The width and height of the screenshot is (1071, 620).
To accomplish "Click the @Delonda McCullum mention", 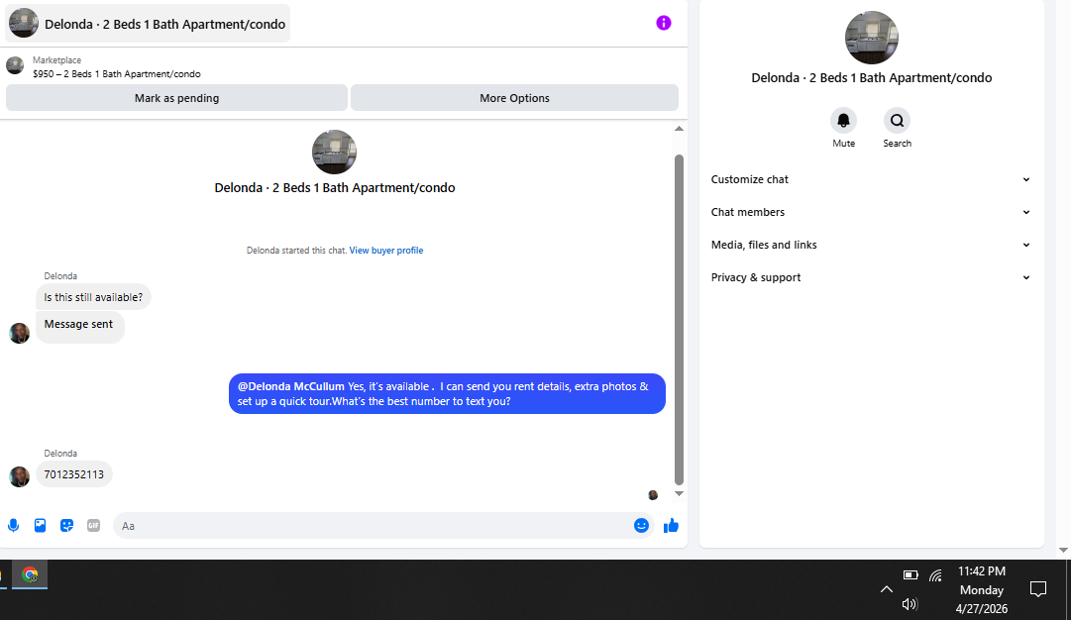I will point(291,386).
